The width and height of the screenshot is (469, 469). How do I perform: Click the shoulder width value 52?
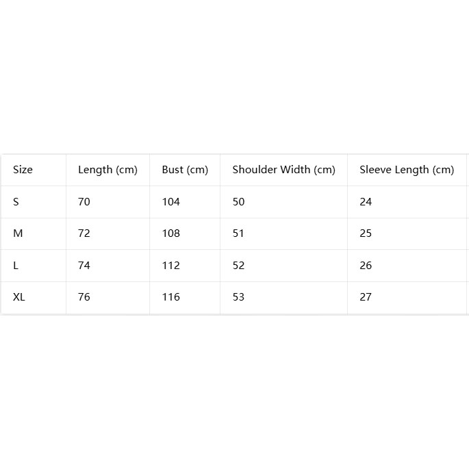click(x=238, y=265)
